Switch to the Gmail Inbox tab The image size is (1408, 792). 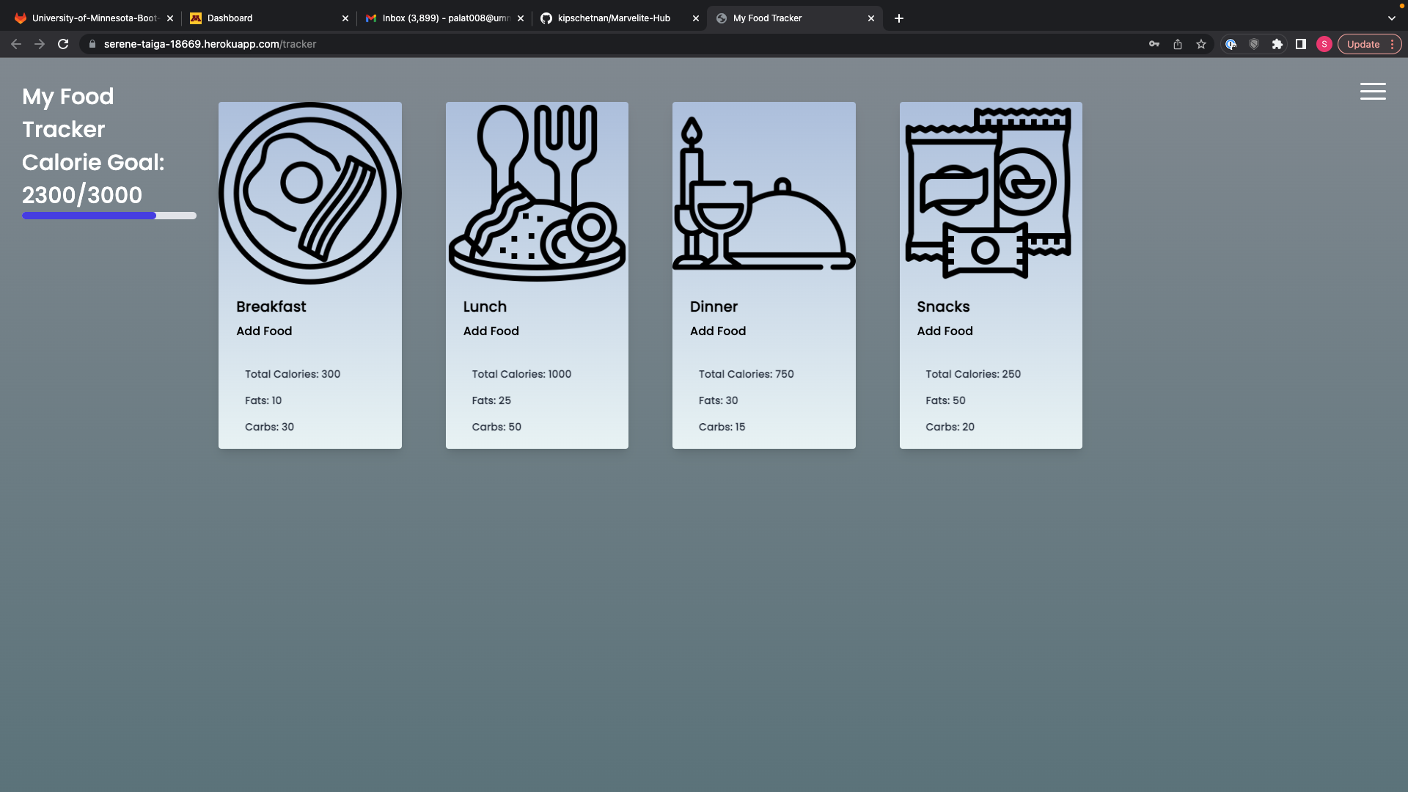(444, 18)
